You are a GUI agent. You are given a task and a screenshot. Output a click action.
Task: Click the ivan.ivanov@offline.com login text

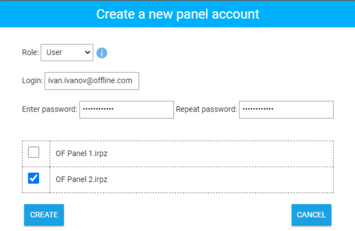(x=90, y=81)
